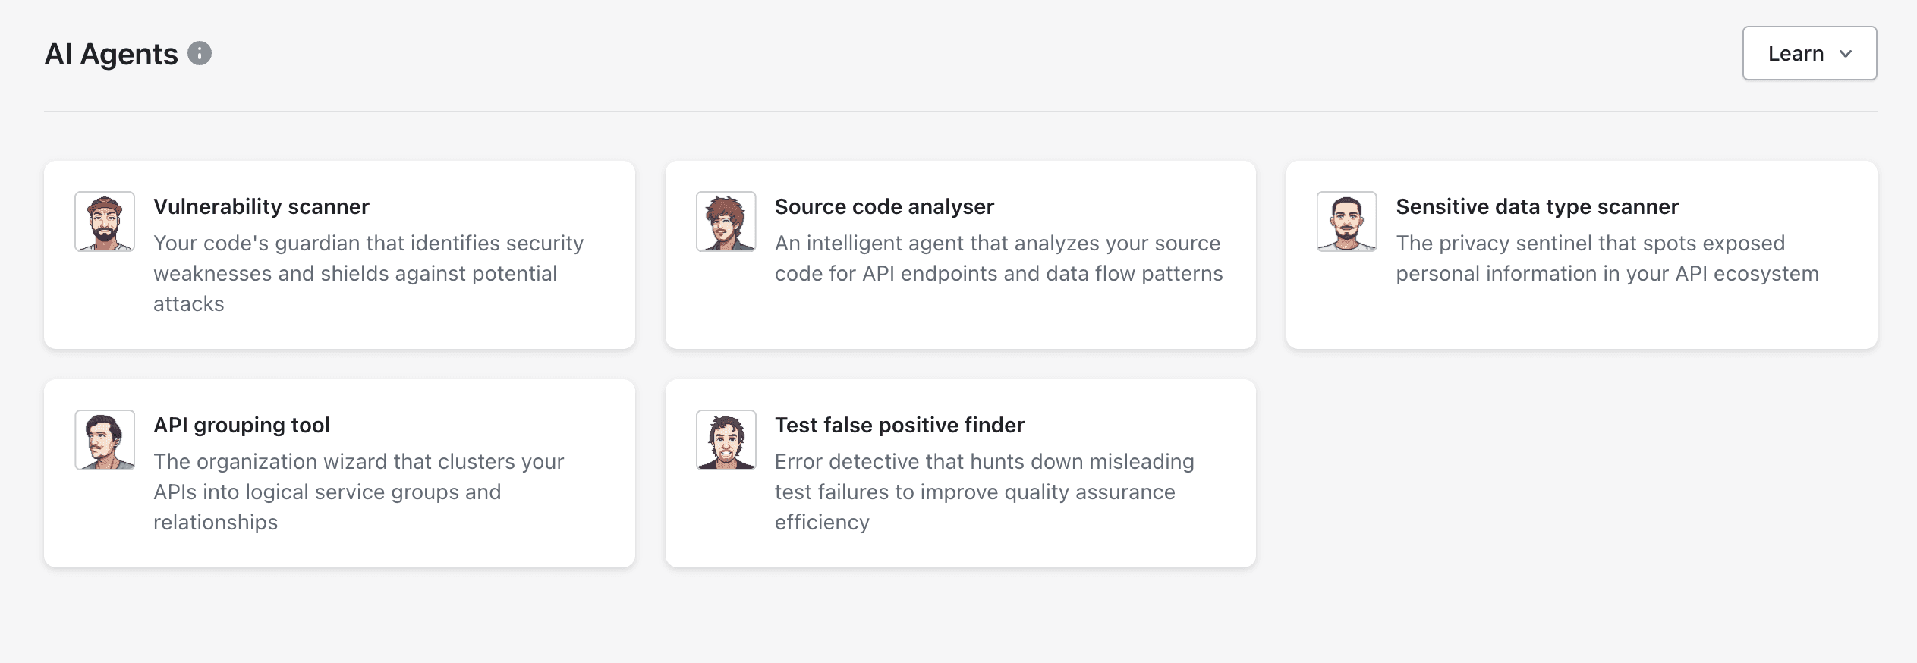Click the privacy sentinel description text
Image resolution: width=1917 pixels, height=663 pixels.
[1607, 258]
